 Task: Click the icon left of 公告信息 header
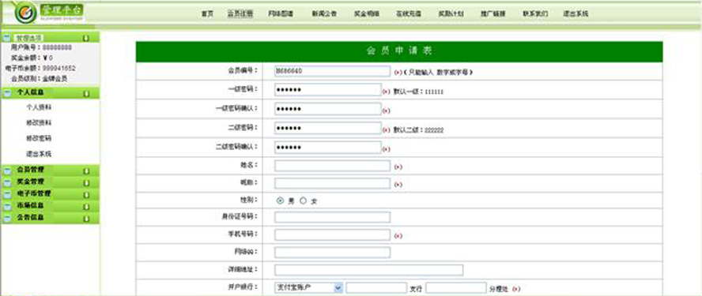(6, 218)
